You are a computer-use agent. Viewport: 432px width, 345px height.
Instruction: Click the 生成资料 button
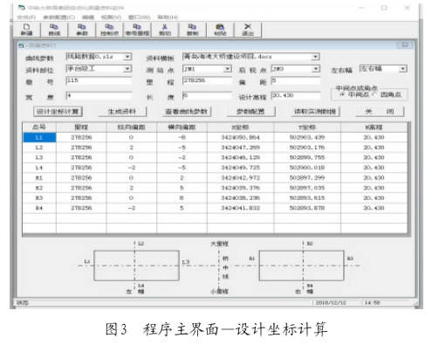click(122, 112)
